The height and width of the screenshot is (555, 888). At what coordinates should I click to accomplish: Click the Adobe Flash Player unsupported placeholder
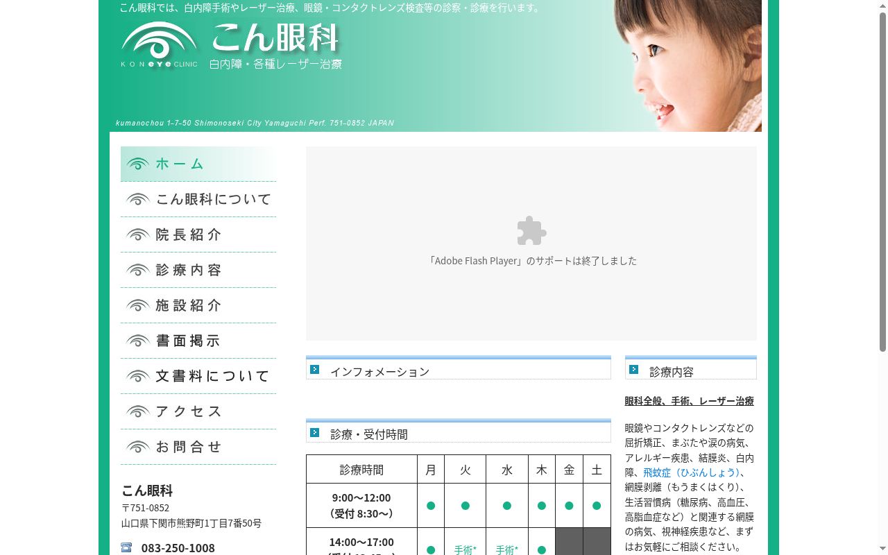coord(531,244)
